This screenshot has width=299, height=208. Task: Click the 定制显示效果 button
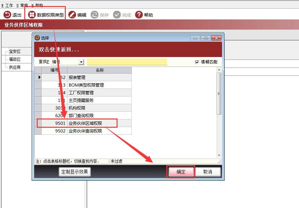tap(74, 172)
